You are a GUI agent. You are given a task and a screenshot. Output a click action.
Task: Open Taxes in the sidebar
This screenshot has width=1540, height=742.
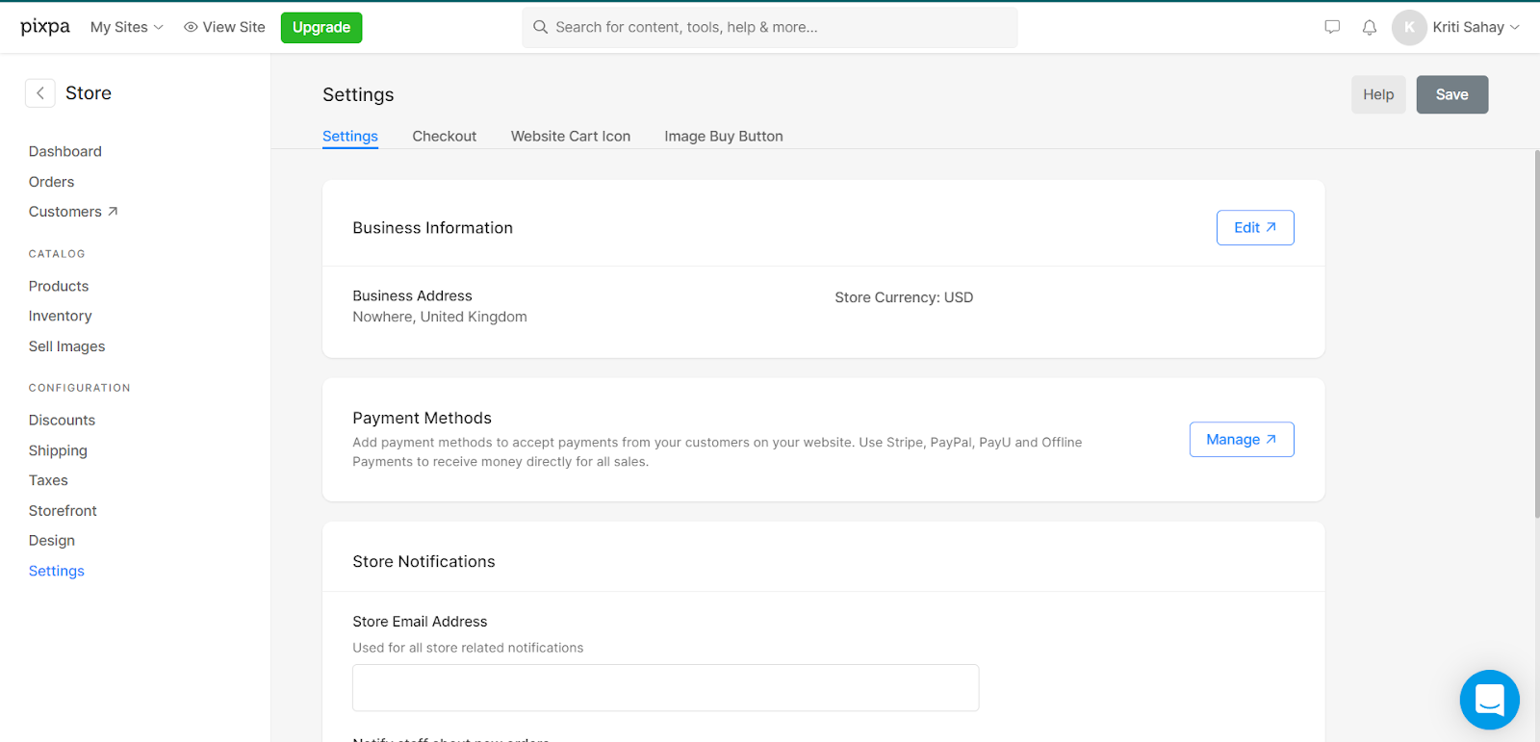(48, 480)
